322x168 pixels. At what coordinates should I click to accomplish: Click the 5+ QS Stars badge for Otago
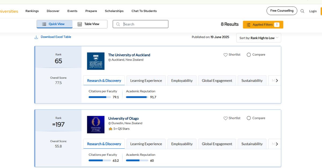tap(119, 129)
